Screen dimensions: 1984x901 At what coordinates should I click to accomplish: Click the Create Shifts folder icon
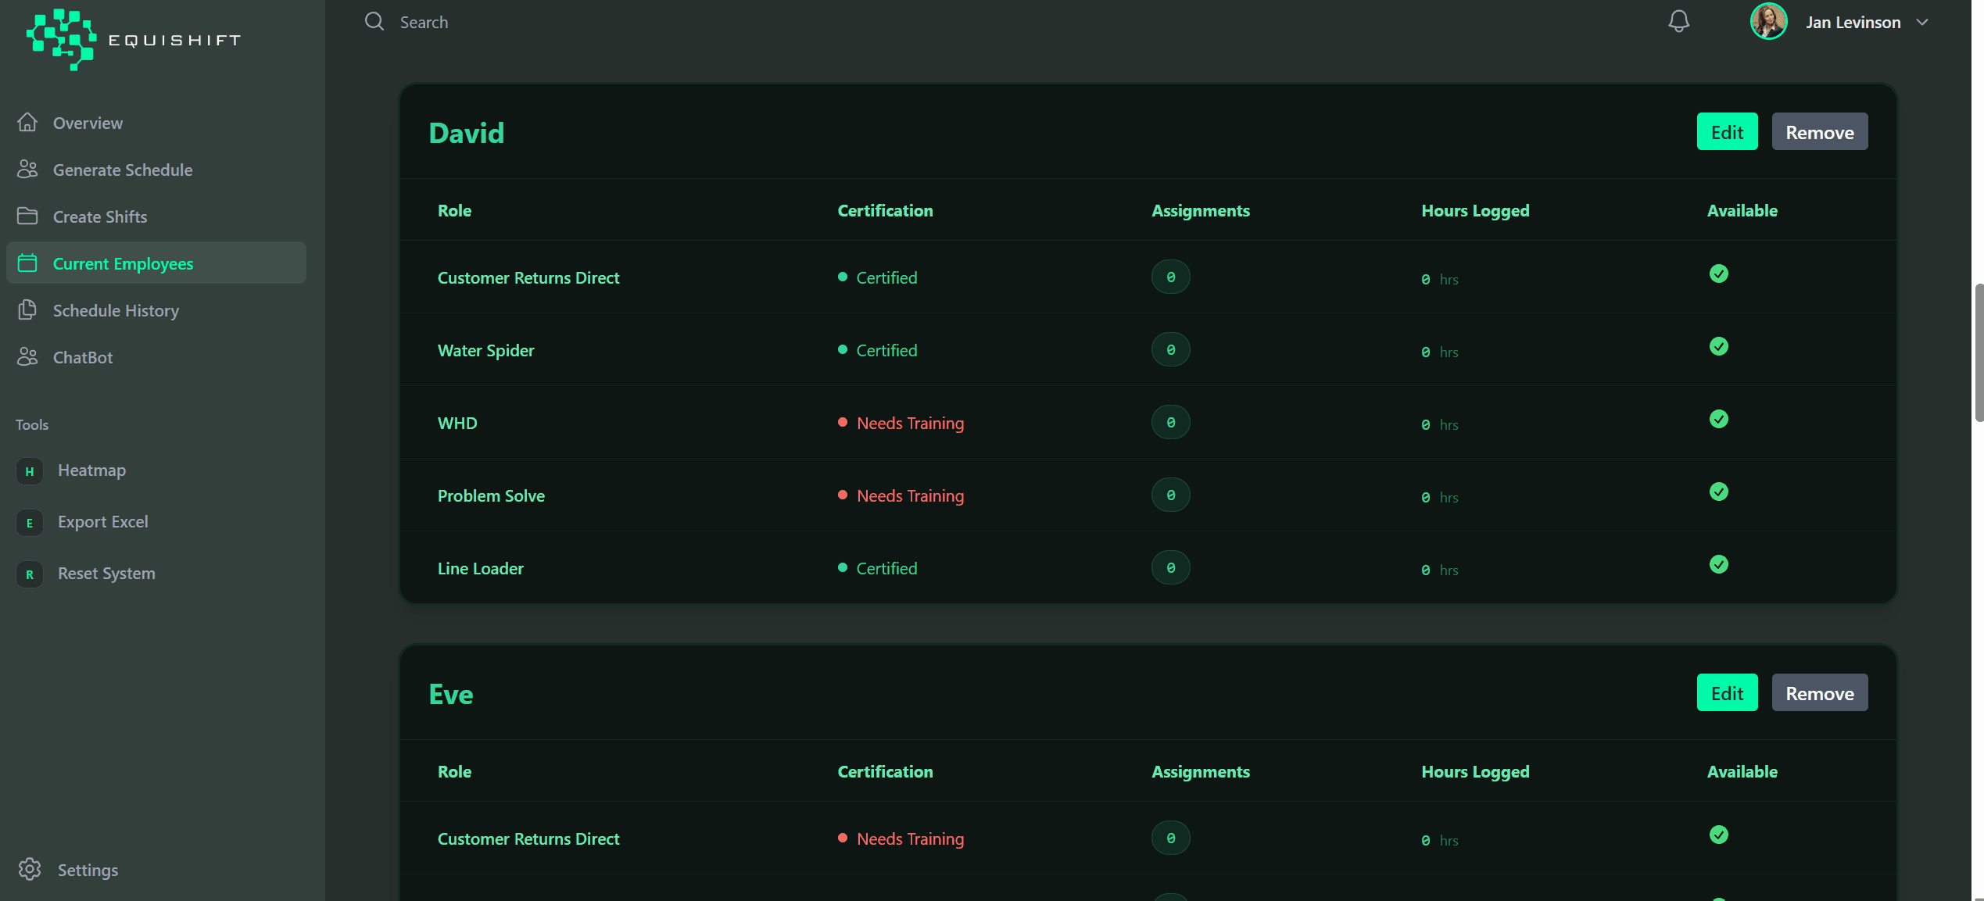[27, 216]
